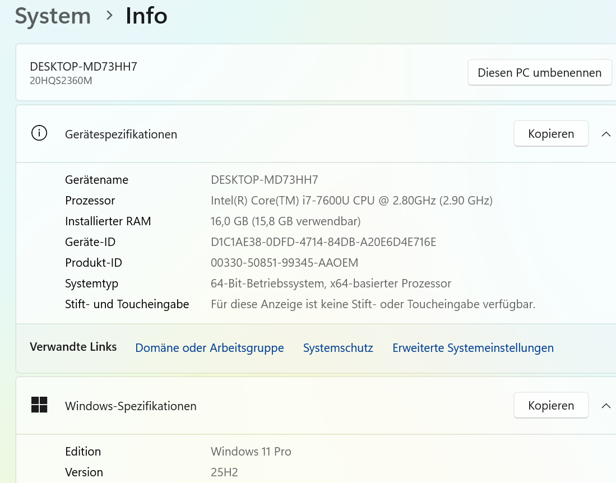616x483 pixels.
Task: Open the Systemschutz link
Action: coord(338,348)
